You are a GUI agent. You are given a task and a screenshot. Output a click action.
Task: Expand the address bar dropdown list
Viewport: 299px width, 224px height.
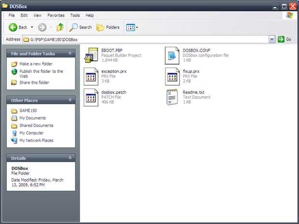(272, 40)
